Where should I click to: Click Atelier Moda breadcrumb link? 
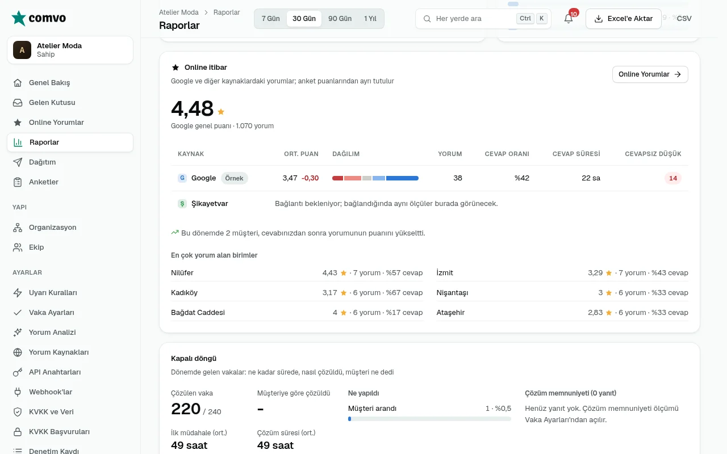tap(179, 12)
